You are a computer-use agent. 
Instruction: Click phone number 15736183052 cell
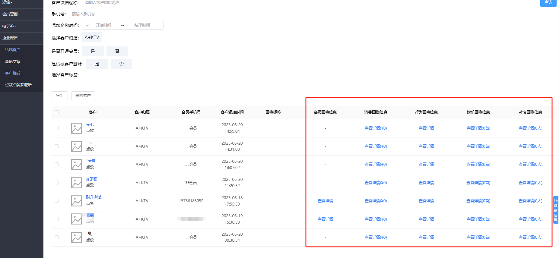191,201
